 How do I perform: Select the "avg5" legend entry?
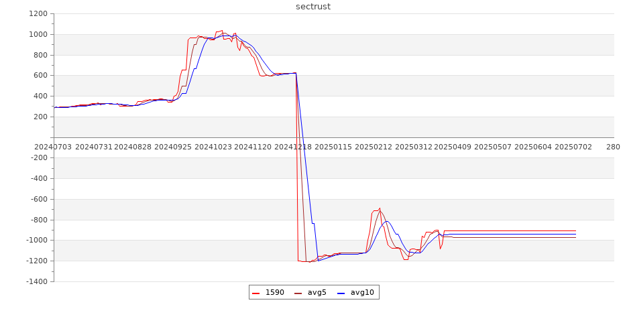pos(317,292)
